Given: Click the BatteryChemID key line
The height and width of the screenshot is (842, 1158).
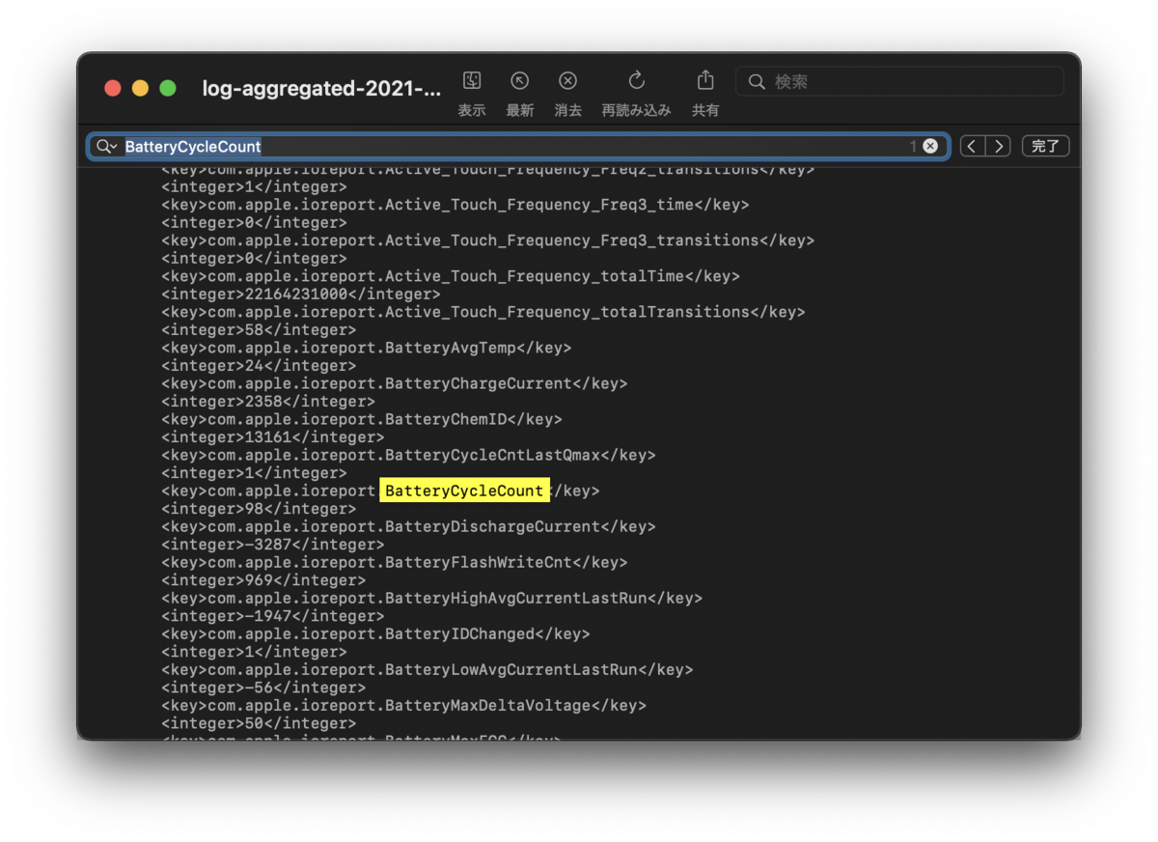Looking at the screenshot, I should (x=362, y=419).
